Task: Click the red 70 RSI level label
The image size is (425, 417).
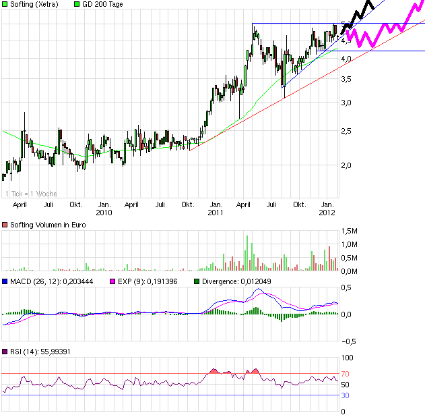Action: (345, 374)
